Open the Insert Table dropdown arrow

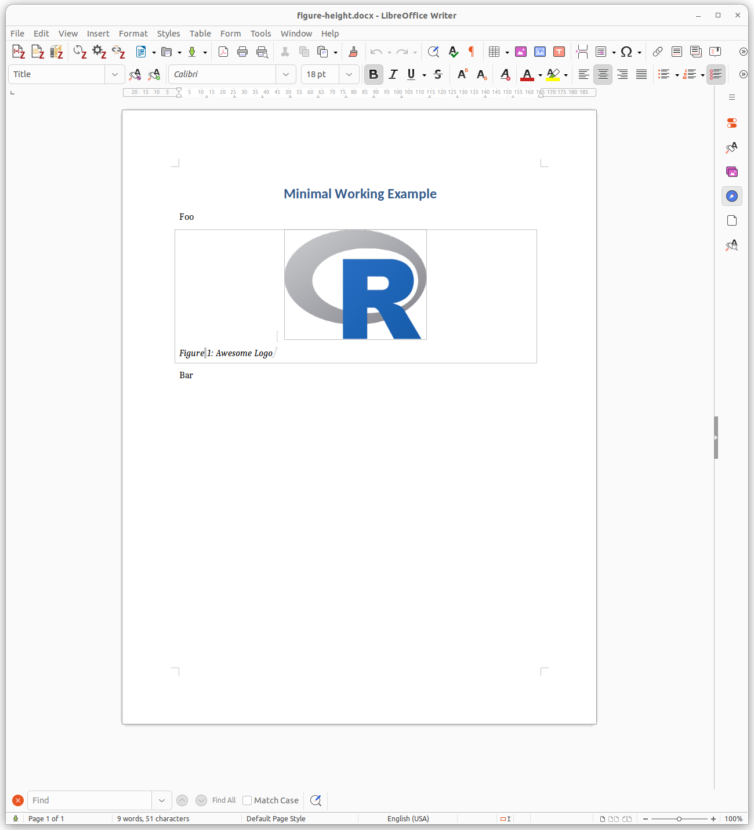click(x=507, y=53)
